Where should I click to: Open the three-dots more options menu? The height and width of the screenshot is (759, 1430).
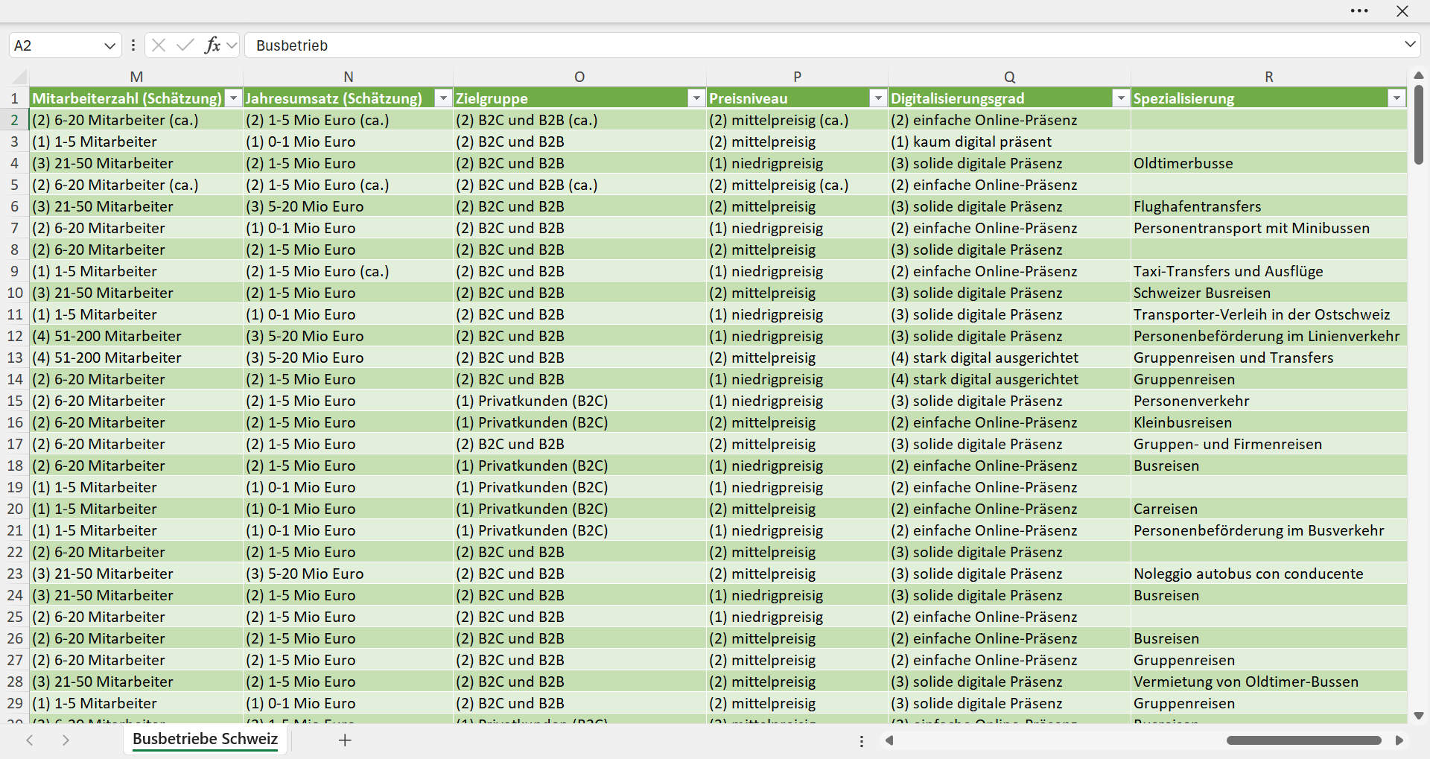(1359, 11)
